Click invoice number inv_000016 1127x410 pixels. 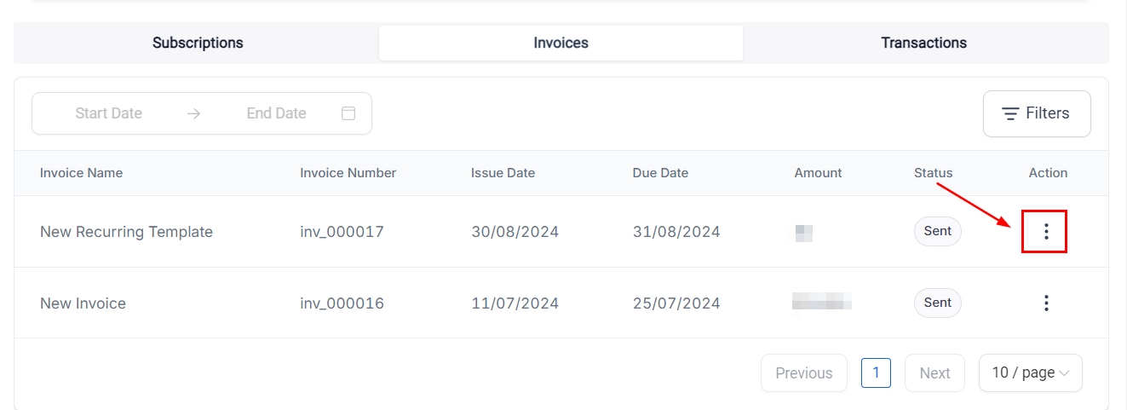point(342,303)
